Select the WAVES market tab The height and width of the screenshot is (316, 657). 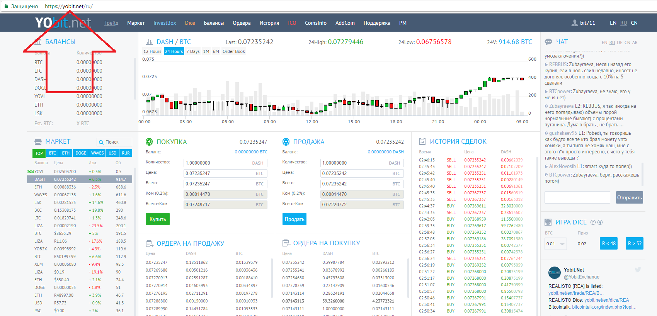(x=97, y=153)
